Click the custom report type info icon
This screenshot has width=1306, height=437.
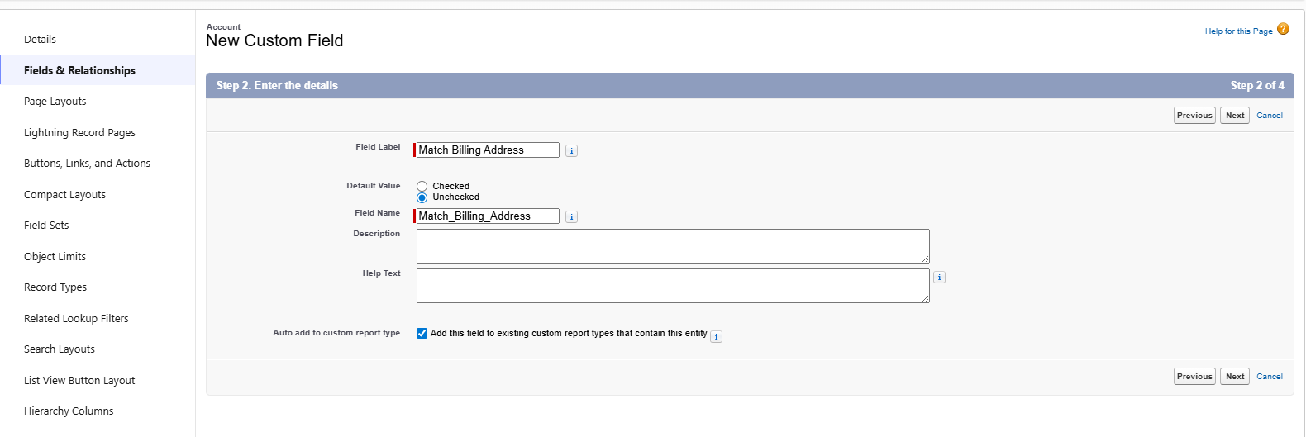716,336
